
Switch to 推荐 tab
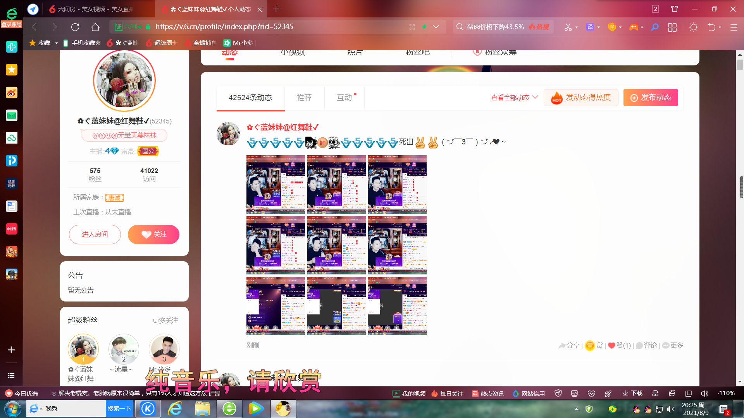[304, 98]
